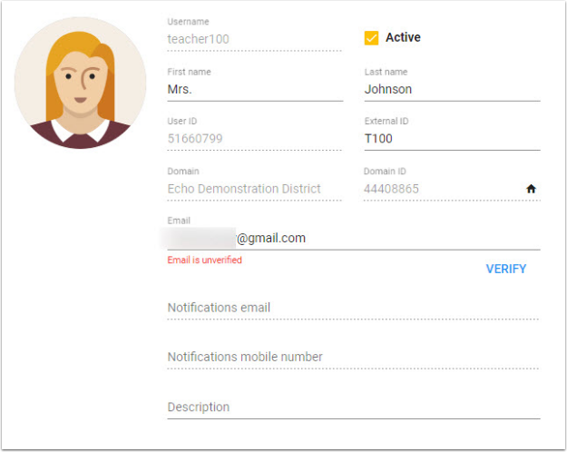Click into the Notifications email field
The image size is (567, 452).
(x=353, y=308)
